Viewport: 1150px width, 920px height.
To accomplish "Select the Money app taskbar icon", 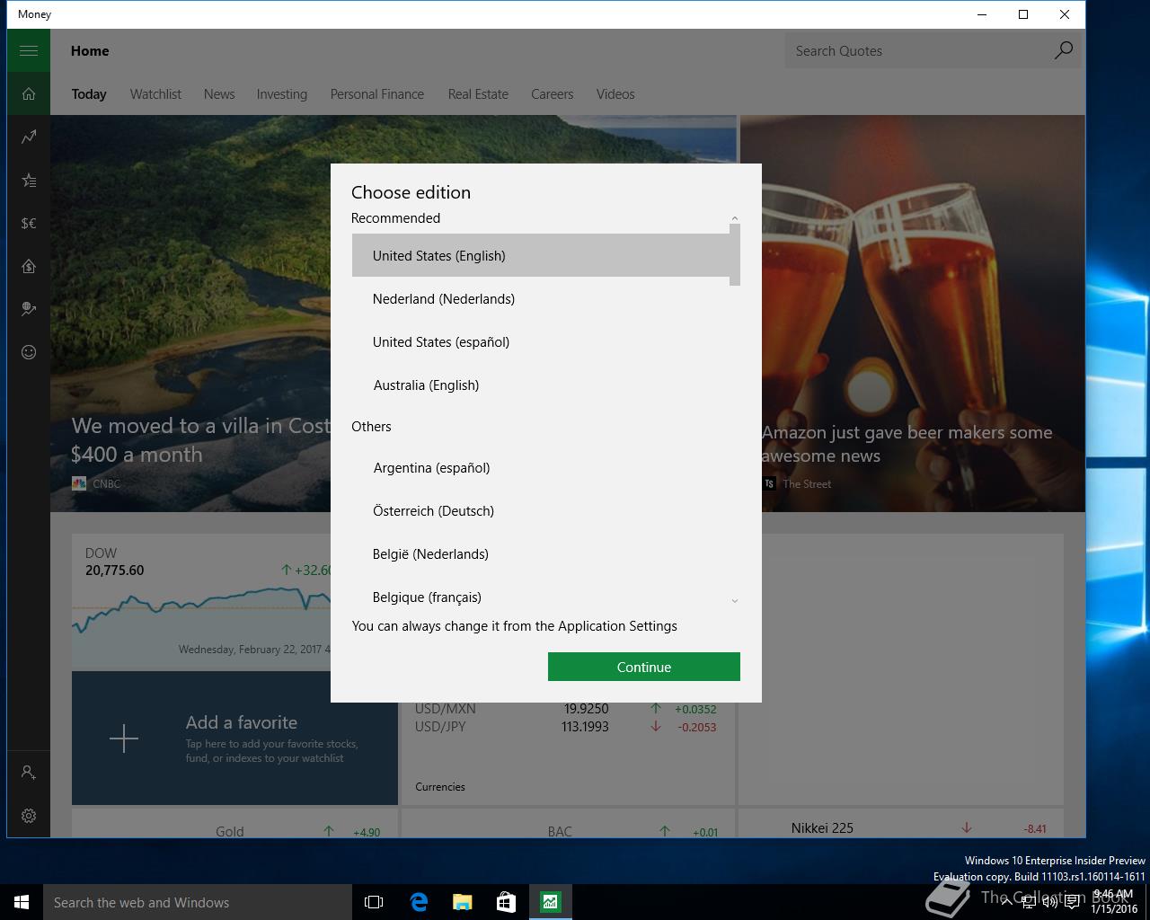I will (550, 902).
